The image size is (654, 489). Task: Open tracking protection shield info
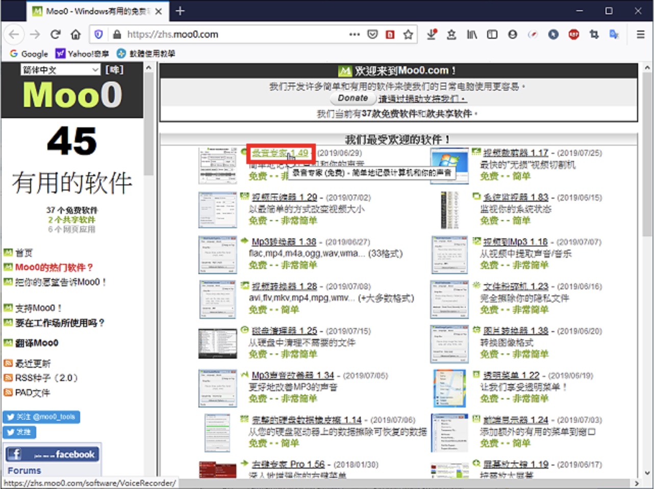pyautogui.click(x=98, y=34)
